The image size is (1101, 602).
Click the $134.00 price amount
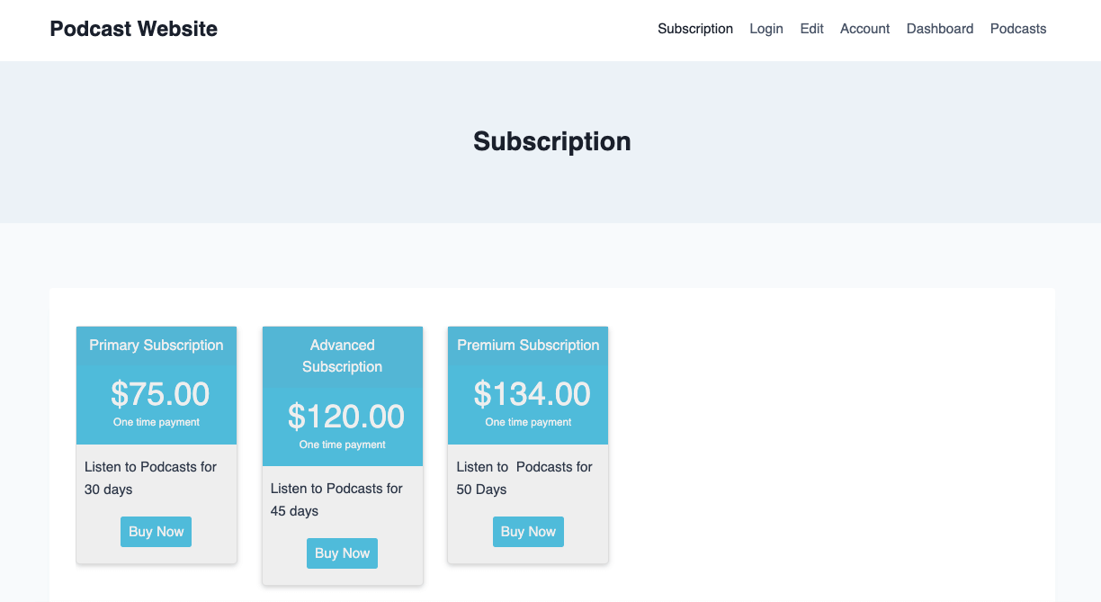tap(533, 394)
